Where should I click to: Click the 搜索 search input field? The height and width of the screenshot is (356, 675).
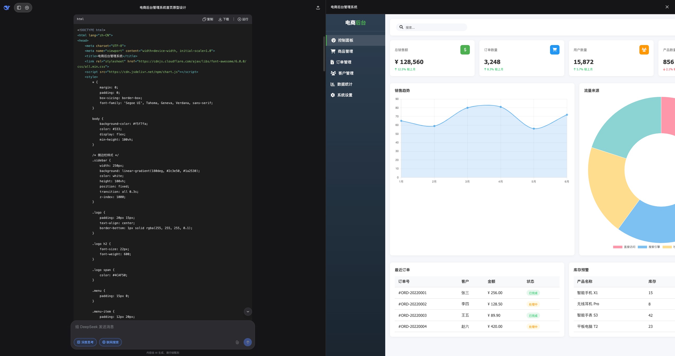[435, 27]
